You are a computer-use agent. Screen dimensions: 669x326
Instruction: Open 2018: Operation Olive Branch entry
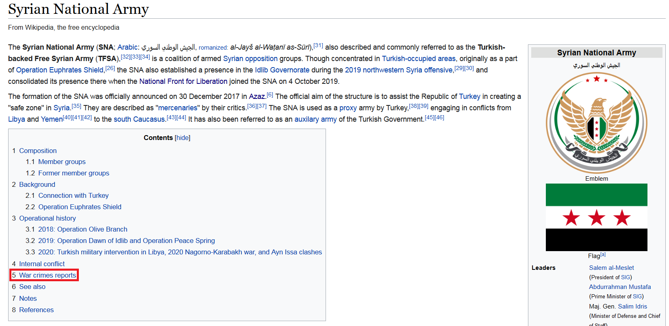pos(83,229)
